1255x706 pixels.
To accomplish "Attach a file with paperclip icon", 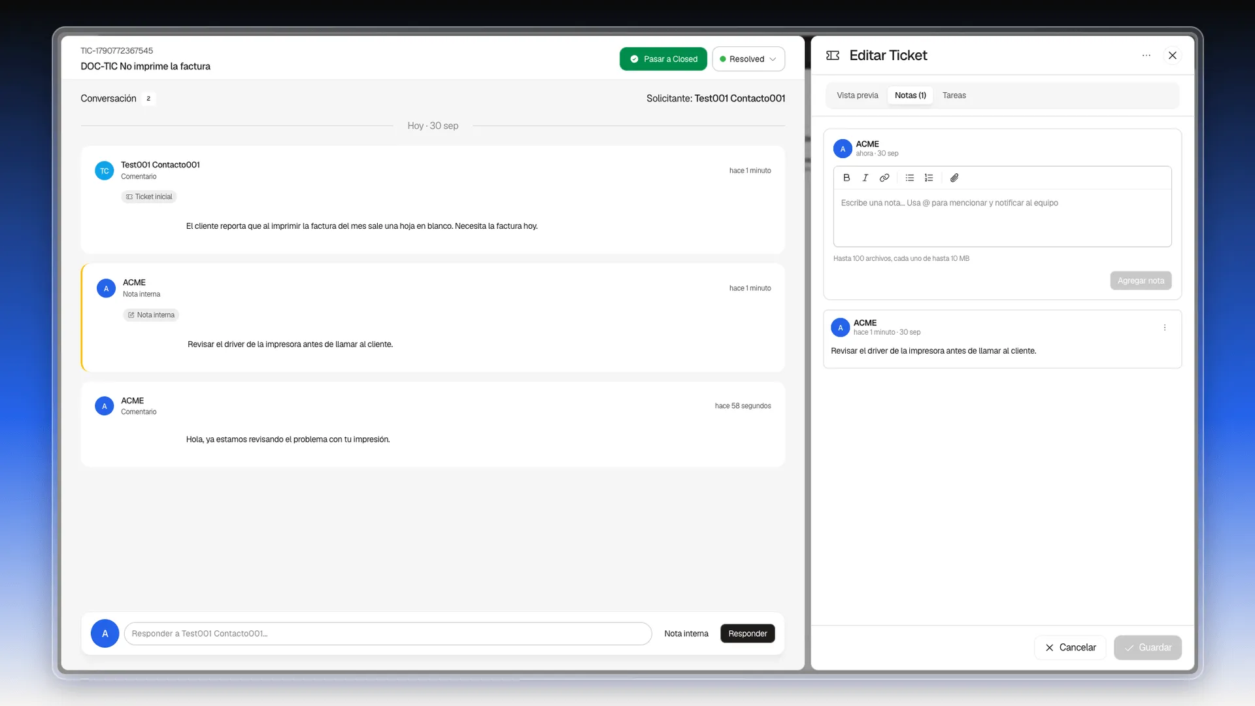I will coord(954,178).
